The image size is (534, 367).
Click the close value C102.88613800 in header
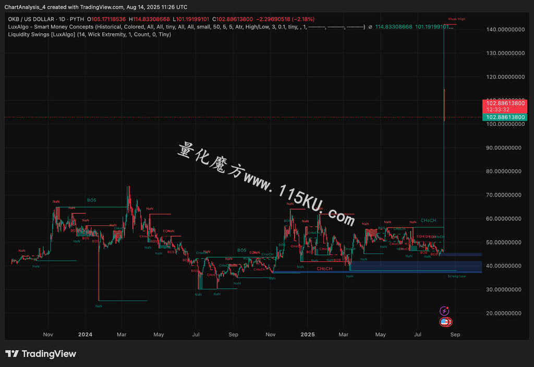[x=233, y=19]
